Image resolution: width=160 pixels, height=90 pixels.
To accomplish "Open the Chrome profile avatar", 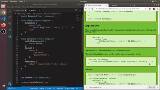I will [154, 9].
